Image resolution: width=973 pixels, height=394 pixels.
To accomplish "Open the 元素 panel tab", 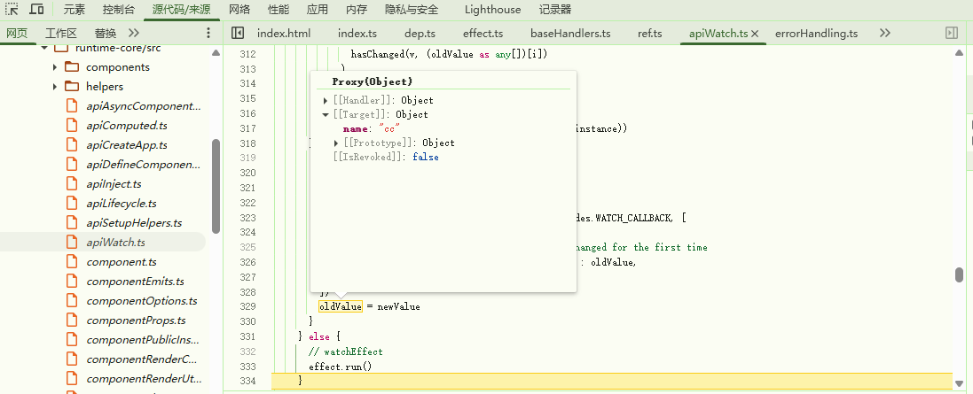I will click(x=75, y=9).
